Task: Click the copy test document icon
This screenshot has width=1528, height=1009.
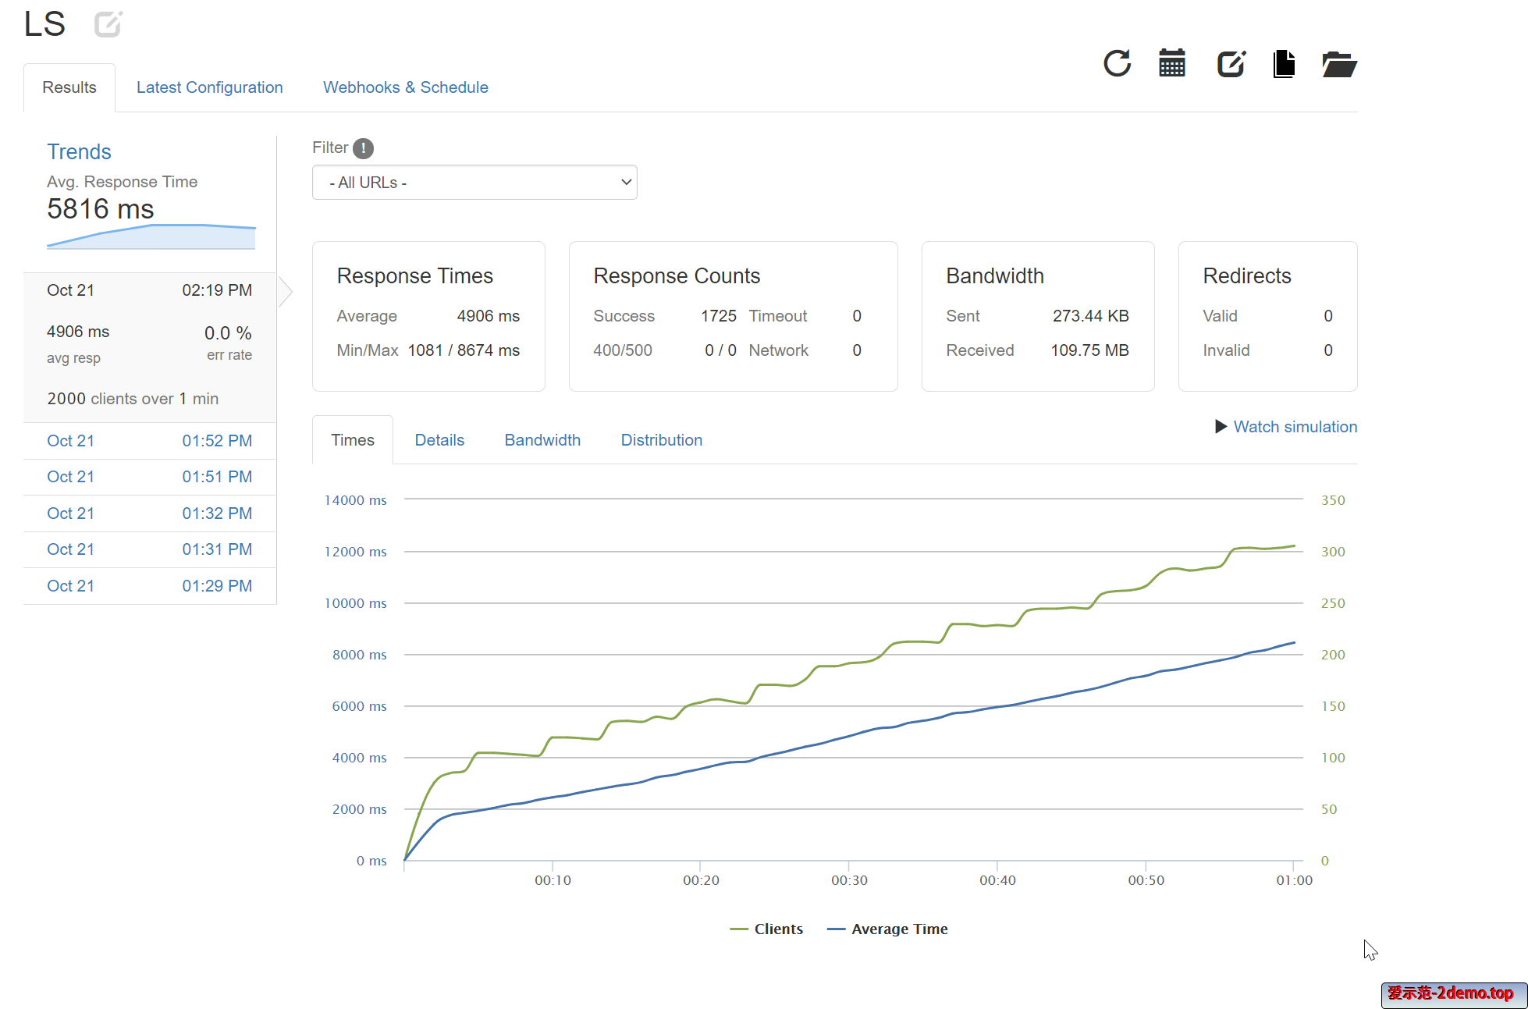Action: click(x=1284, y=63)
